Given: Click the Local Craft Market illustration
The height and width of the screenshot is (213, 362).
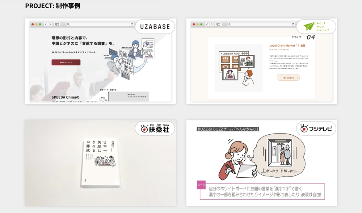Looking at the screenshot, I should 239,68.
